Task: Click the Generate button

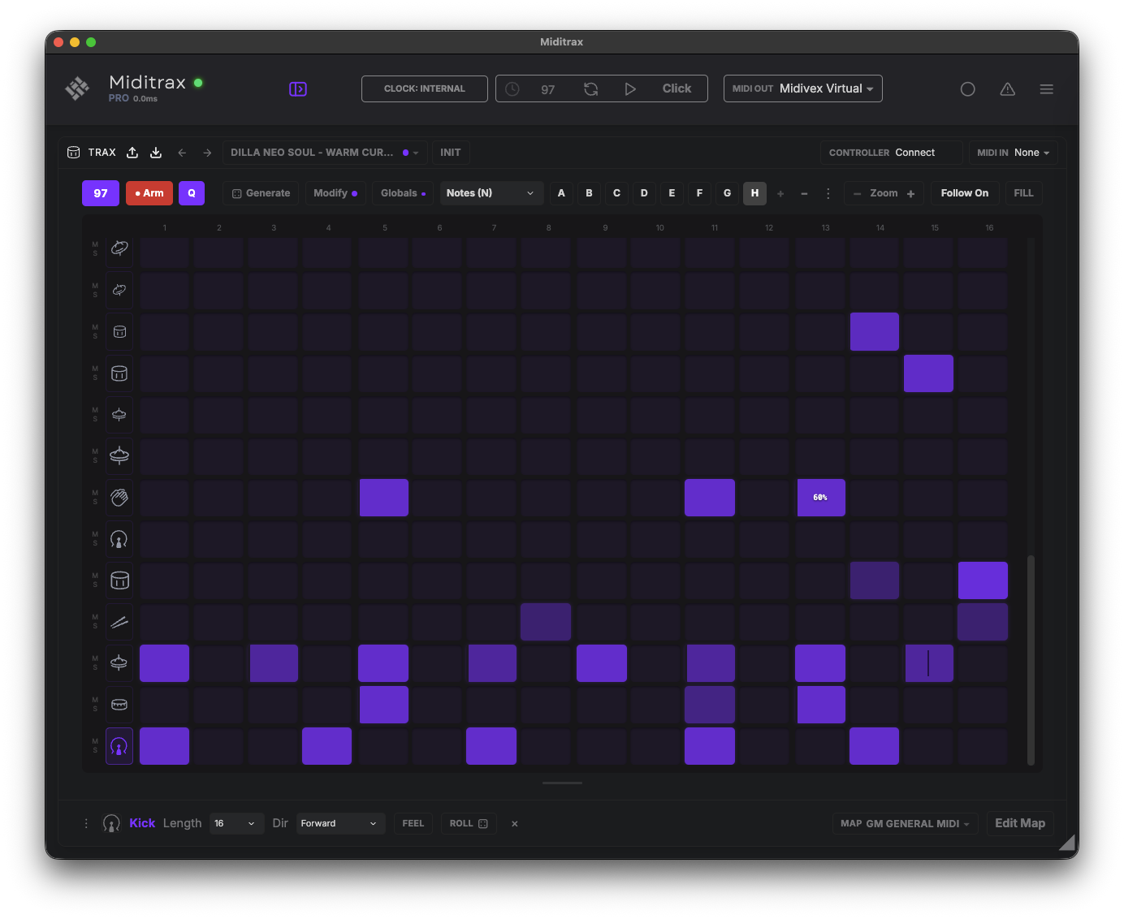Action: point(261,193)
